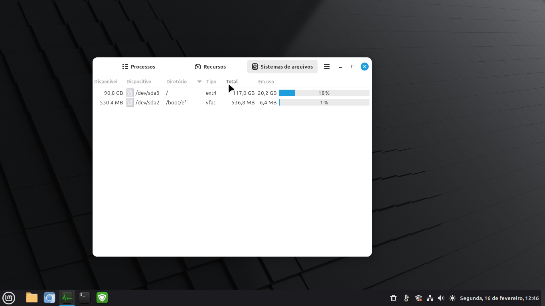The height and width of the screenshot is (306, 545).
Task: Click the System Monitor taskbar icon
Action: [67, 298]
